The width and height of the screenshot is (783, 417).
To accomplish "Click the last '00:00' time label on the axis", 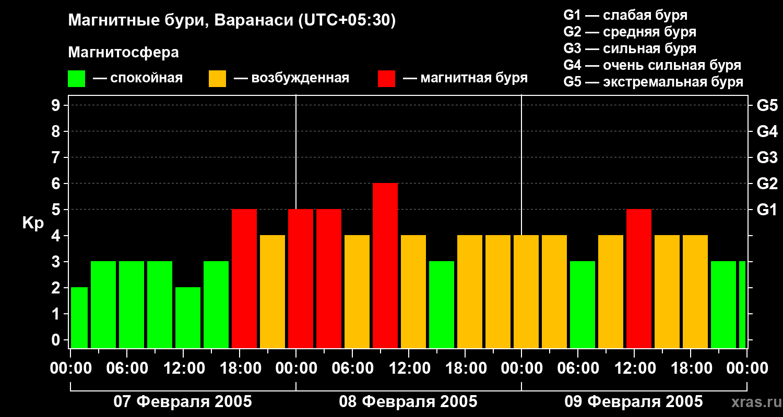I will click(746, 369).
